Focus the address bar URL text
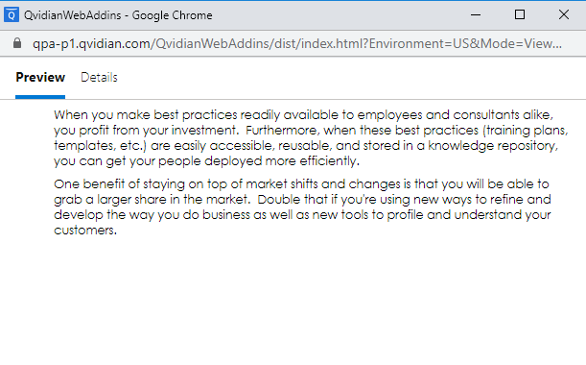This screenshot has height=365, width=586. 297,43
